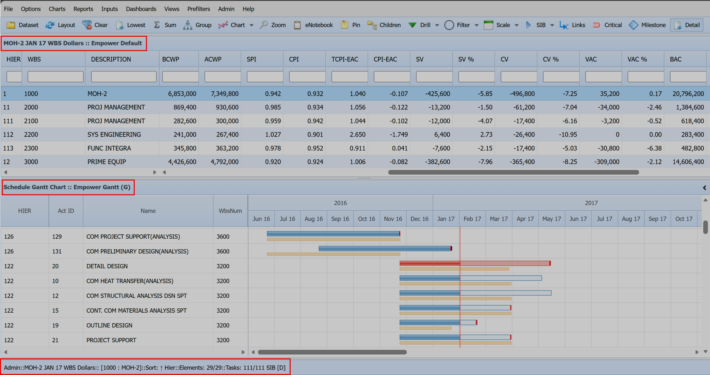Screen dimensions: 710x375
Task: Select the Layout tool
Action: click(60, 25)
